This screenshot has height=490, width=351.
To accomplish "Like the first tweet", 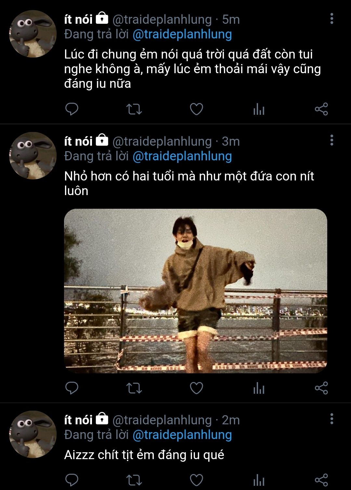I will (x=196, y=109).
